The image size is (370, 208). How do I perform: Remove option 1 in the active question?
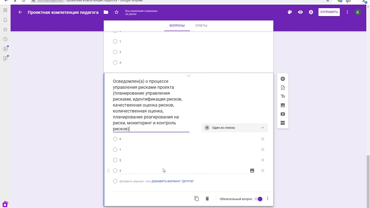click(263, 149)
